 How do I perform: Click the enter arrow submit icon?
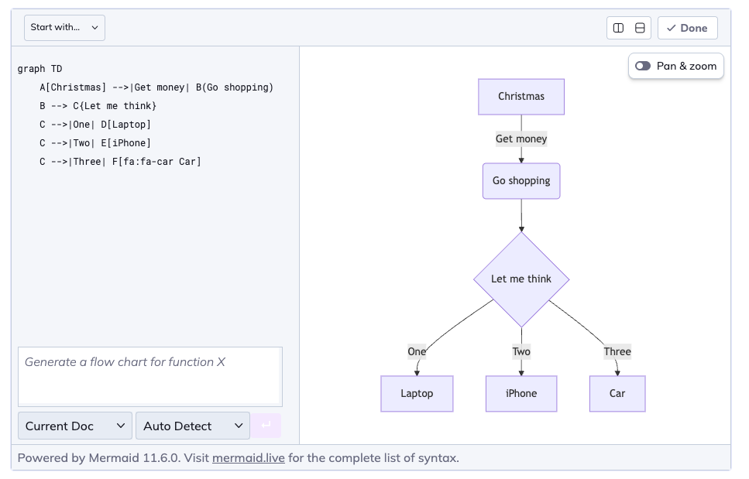tap(266, 426)
